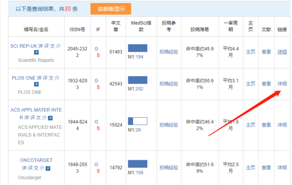The width and height of the screenshot is (292, 185).
Task: Click annual article count 51403
Action: point(116,52)
